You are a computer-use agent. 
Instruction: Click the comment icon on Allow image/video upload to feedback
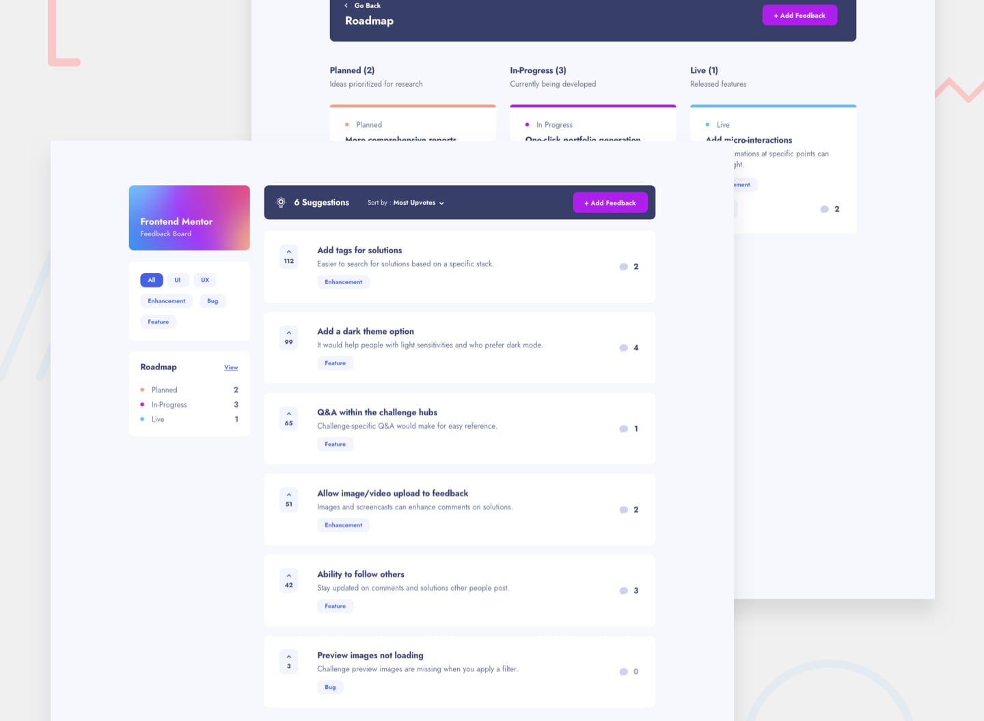(x=623, y=509)
